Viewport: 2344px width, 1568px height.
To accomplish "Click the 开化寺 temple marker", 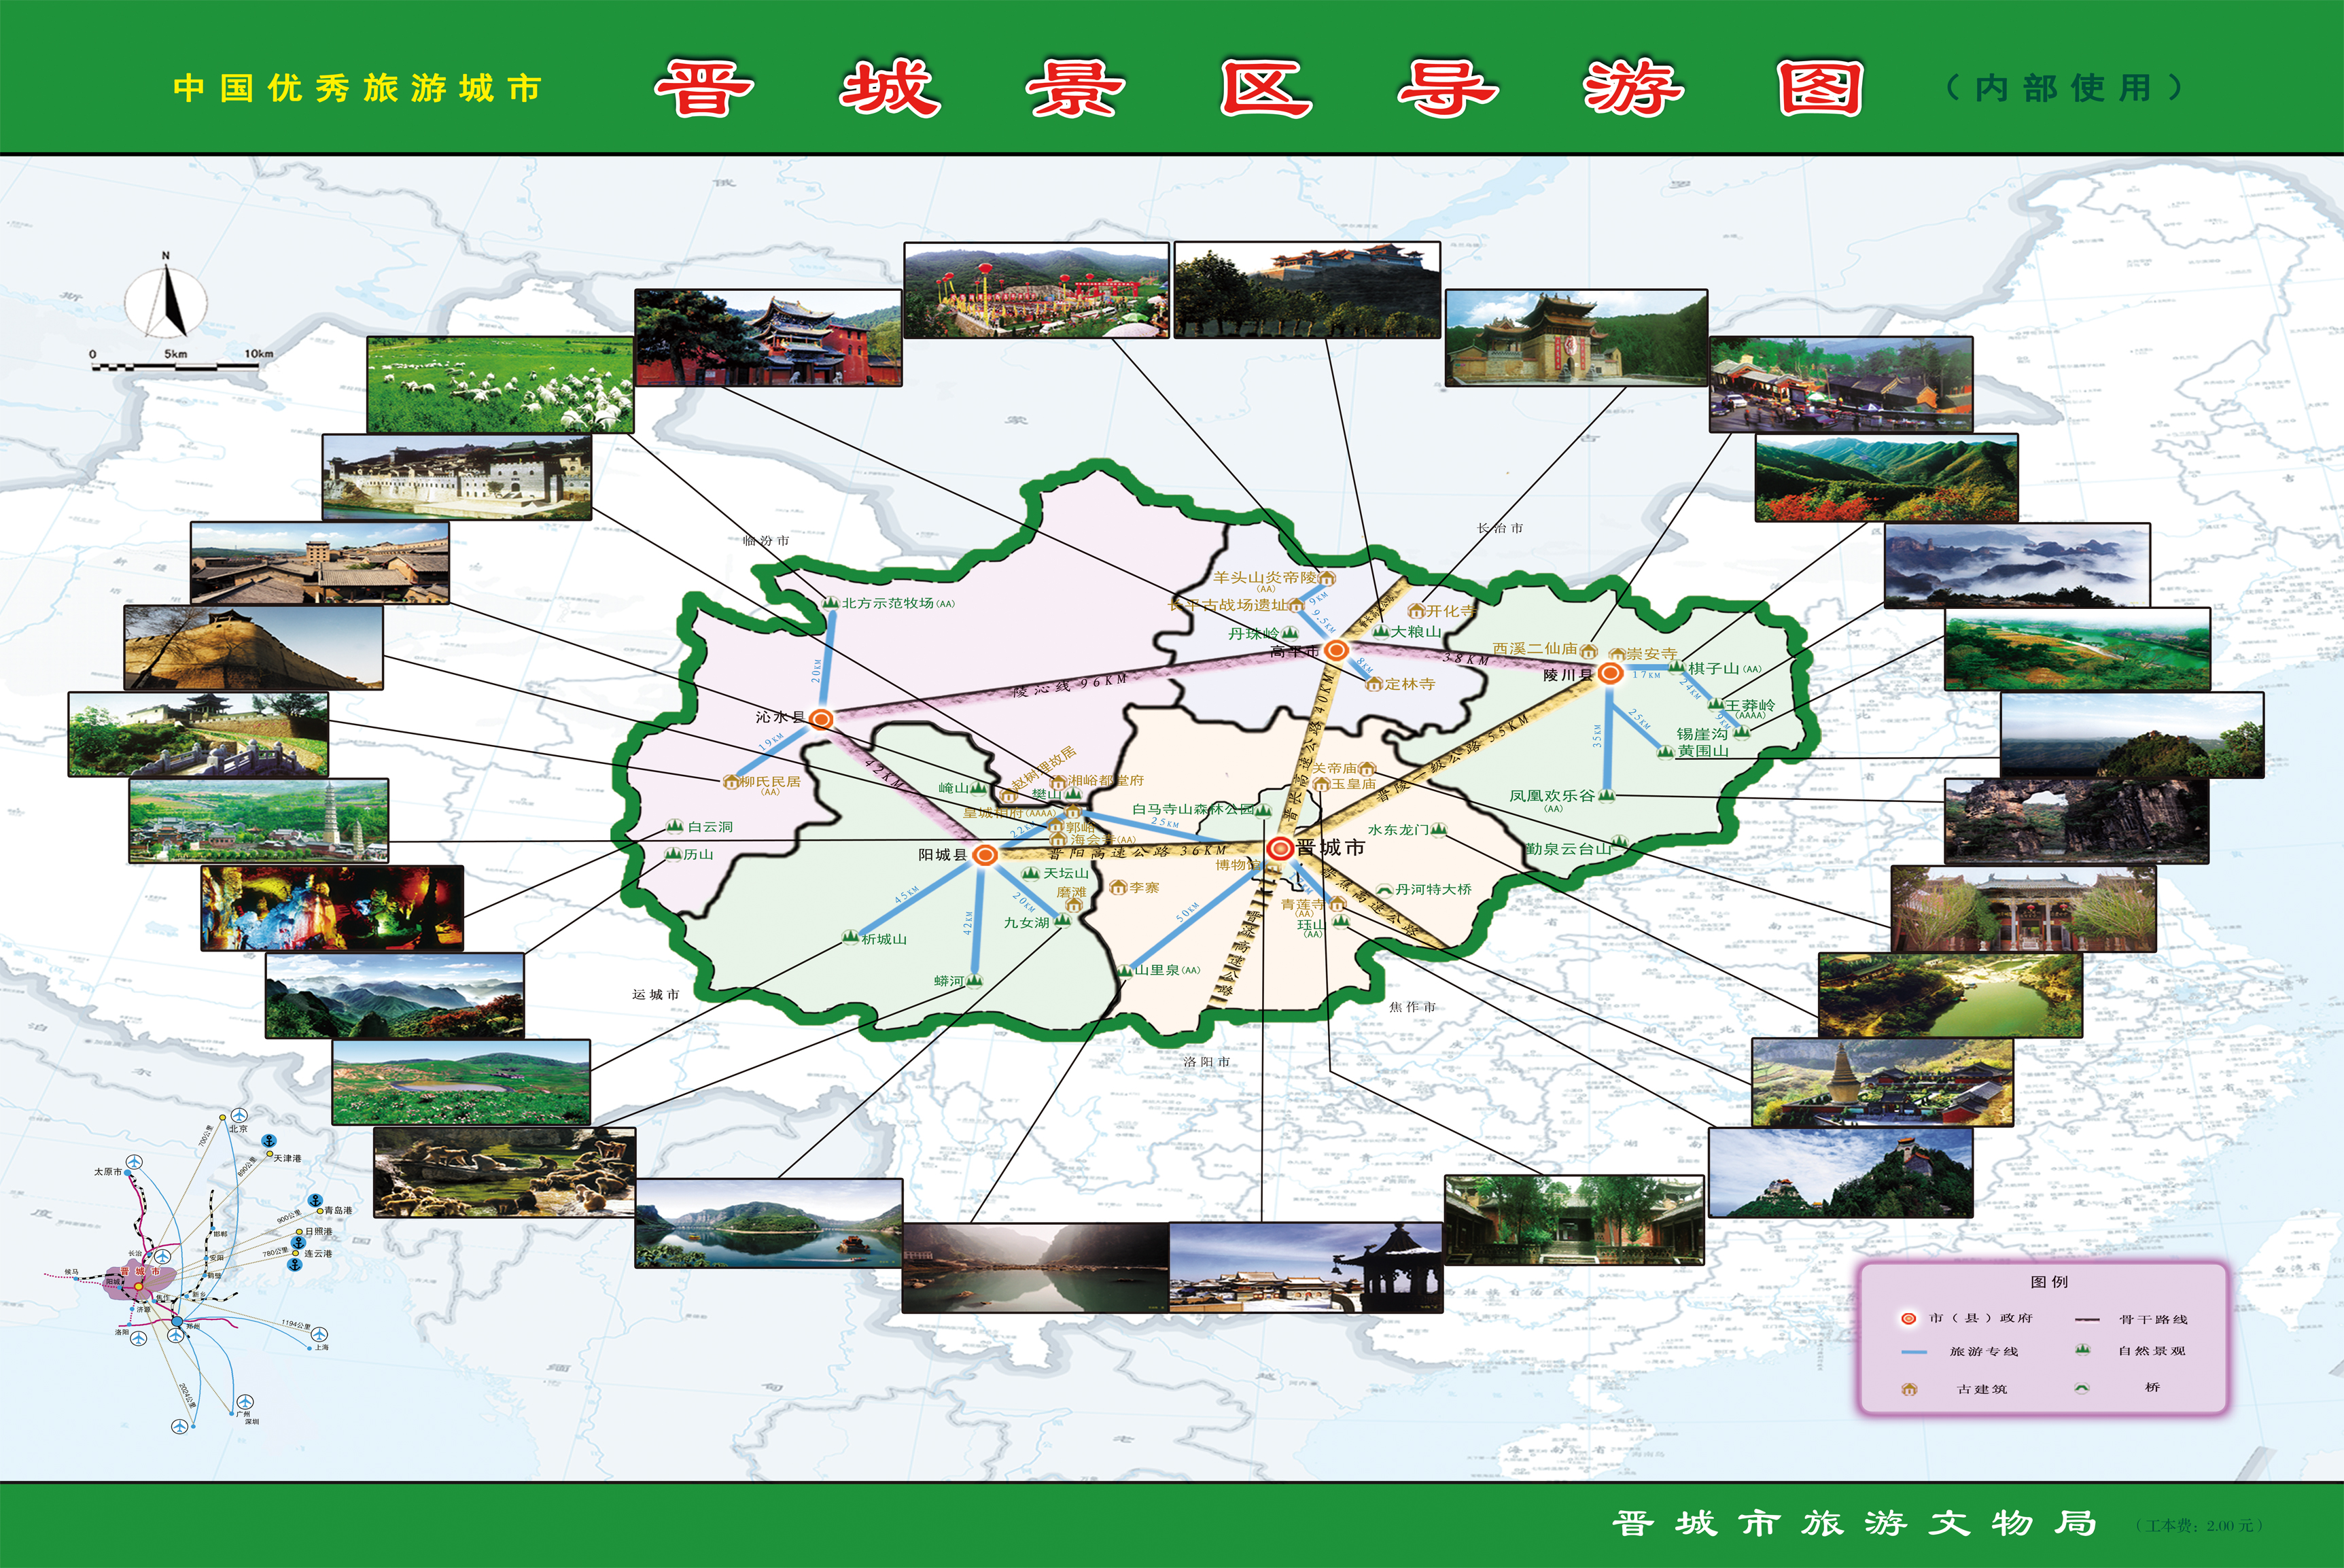I will [1416, 610].
